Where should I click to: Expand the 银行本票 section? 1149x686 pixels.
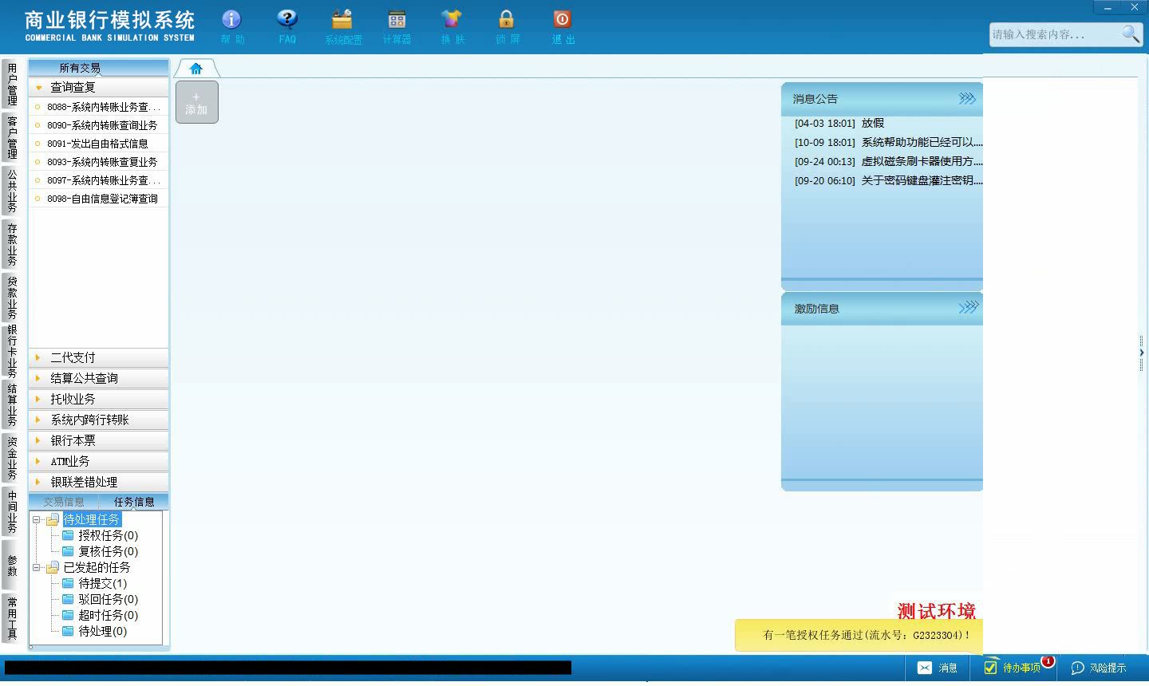point(99,440)
